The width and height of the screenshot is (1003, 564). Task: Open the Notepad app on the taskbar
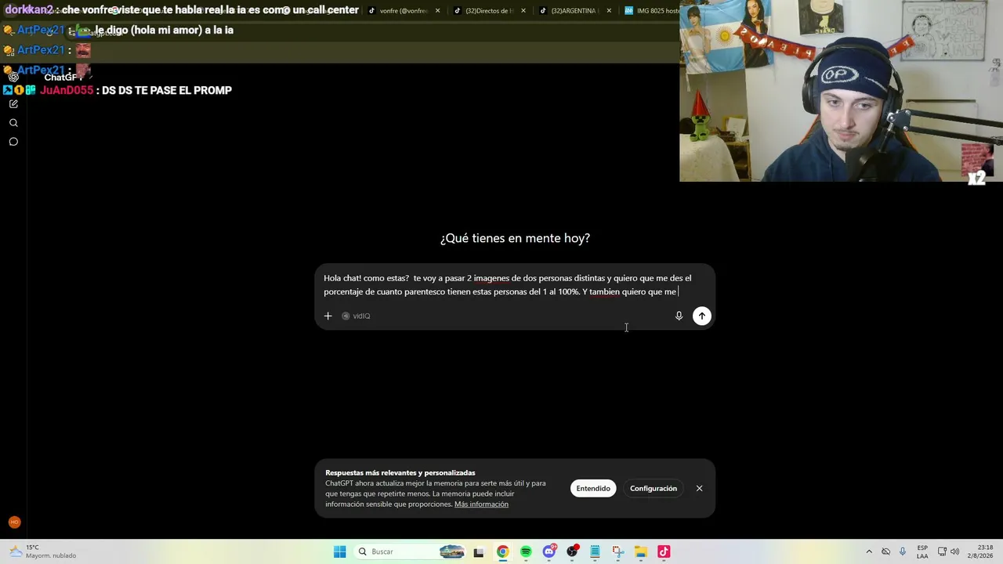595,551
